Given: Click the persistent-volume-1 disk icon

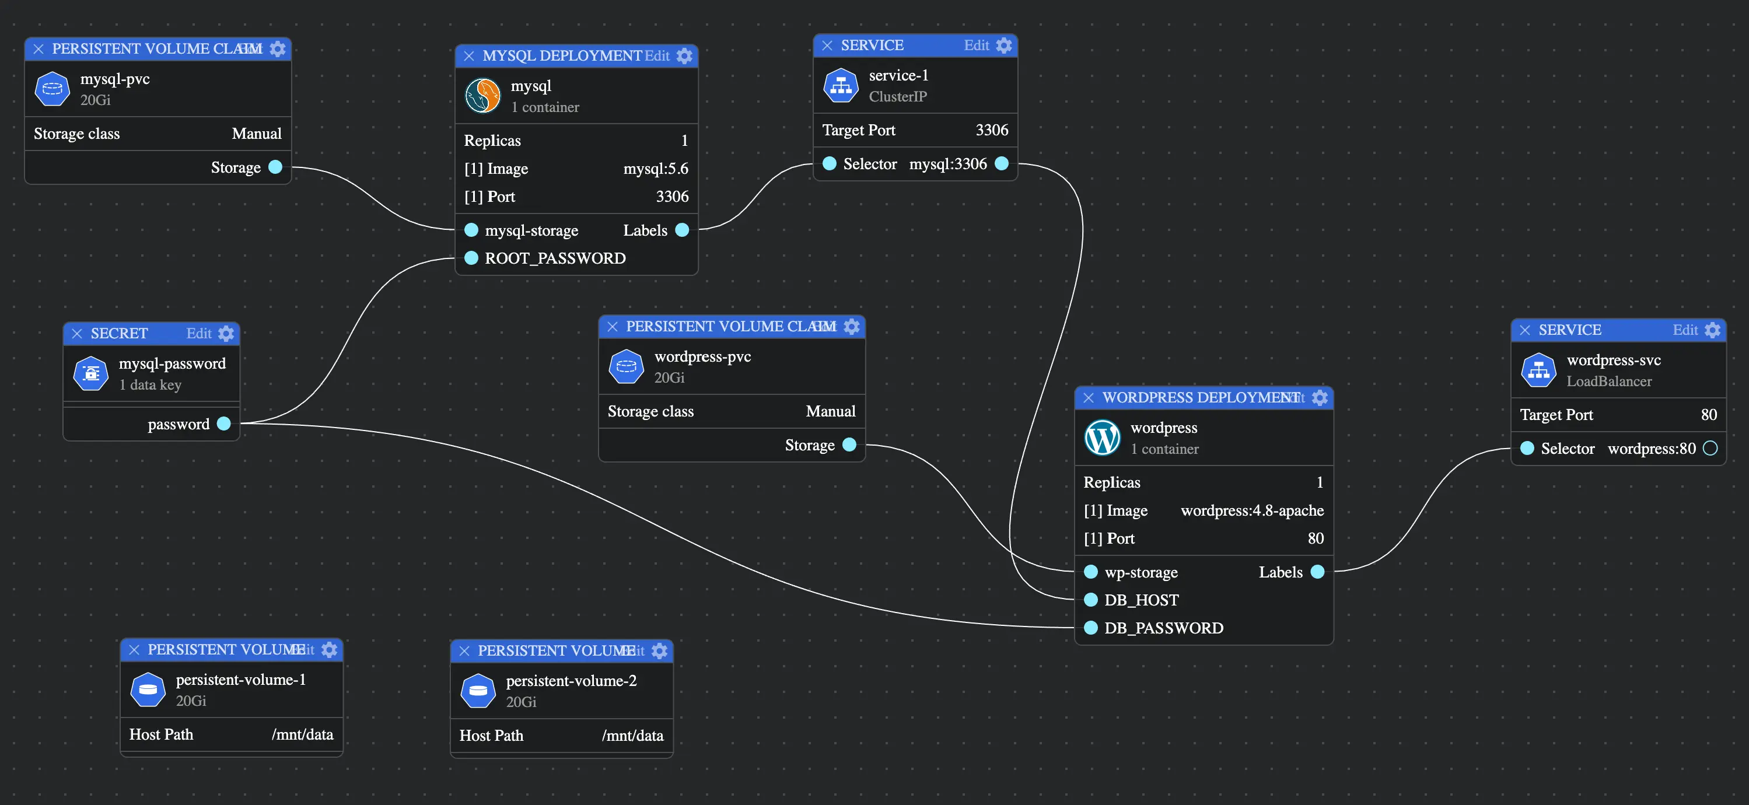Looking at the screenshot, I should 148,689.
